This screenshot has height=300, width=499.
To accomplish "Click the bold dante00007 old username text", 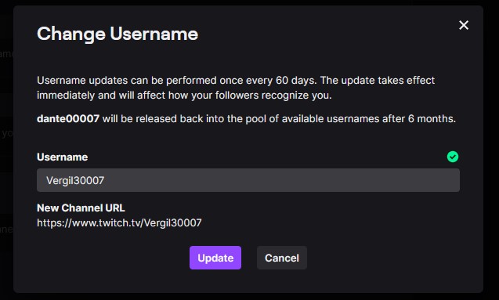I will [x=68, y=118].
